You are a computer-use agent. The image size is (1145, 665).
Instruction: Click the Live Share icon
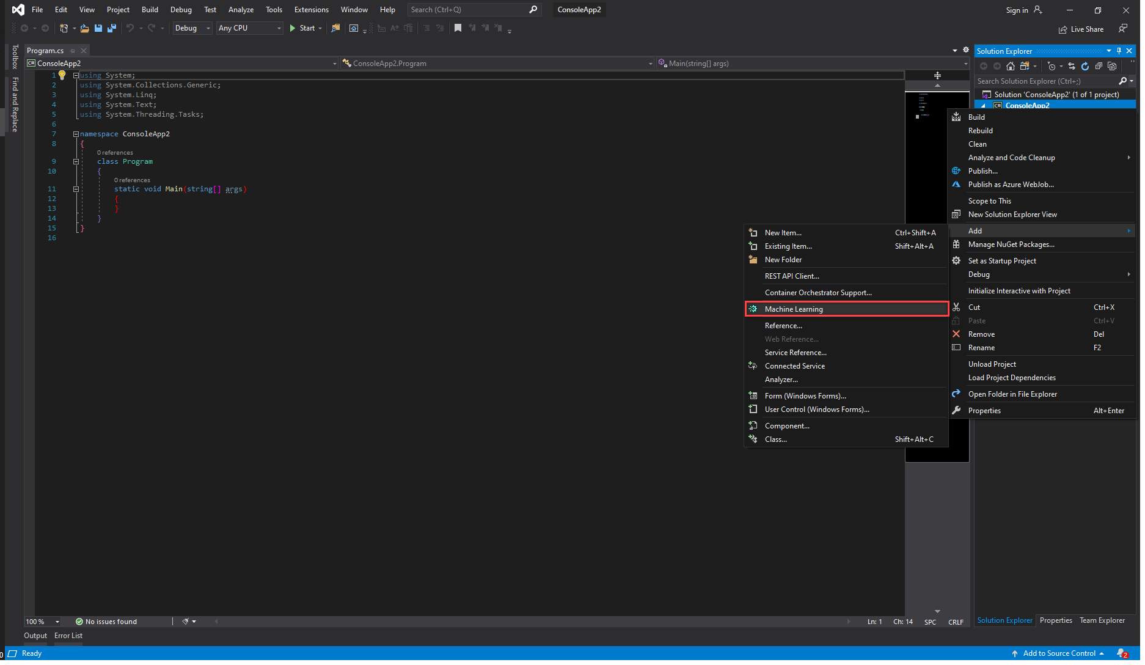pos(1063,29)
